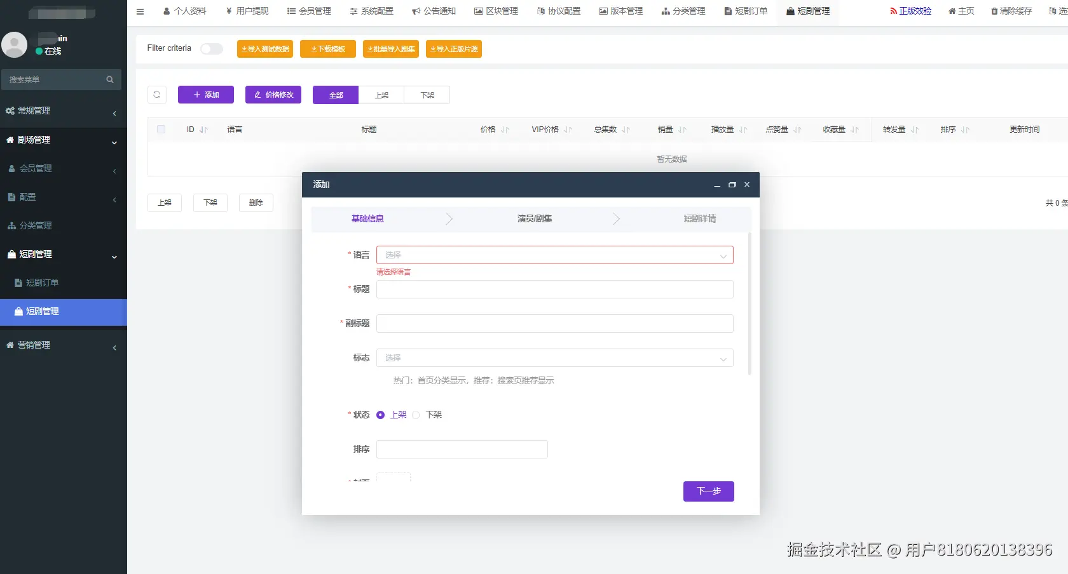This screenshot has width=1068, height=574.
Task: Collapse 剧场管理 in the sidebar
Action: (x=64, y=140)
